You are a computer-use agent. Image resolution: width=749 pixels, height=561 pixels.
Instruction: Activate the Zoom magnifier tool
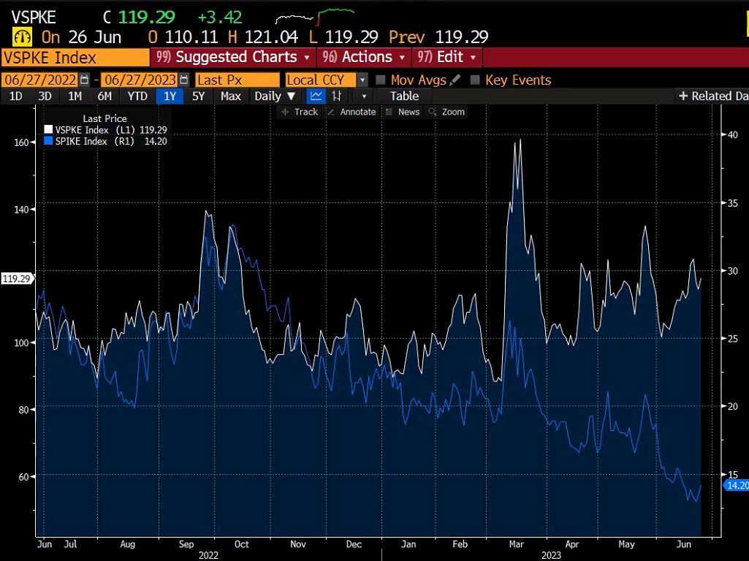(446, 112)
